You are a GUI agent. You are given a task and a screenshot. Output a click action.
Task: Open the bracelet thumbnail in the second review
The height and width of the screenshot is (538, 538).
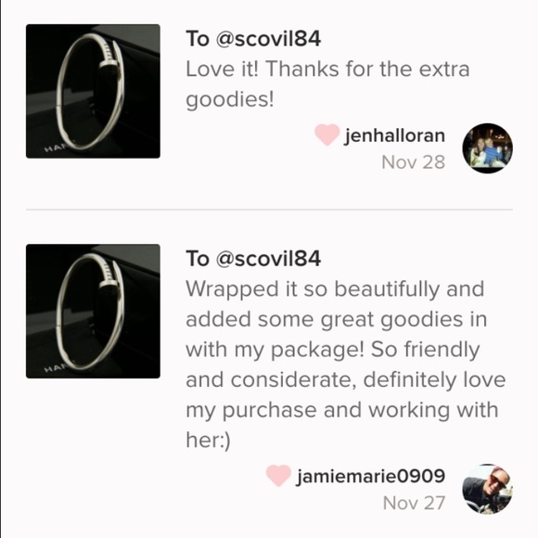93,311
